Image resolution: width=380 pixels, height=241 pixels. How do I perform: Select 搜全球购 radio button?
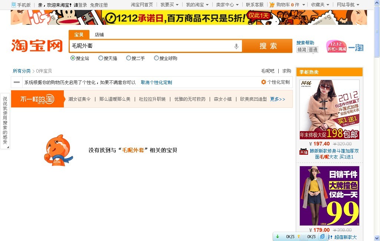[156, 58]
